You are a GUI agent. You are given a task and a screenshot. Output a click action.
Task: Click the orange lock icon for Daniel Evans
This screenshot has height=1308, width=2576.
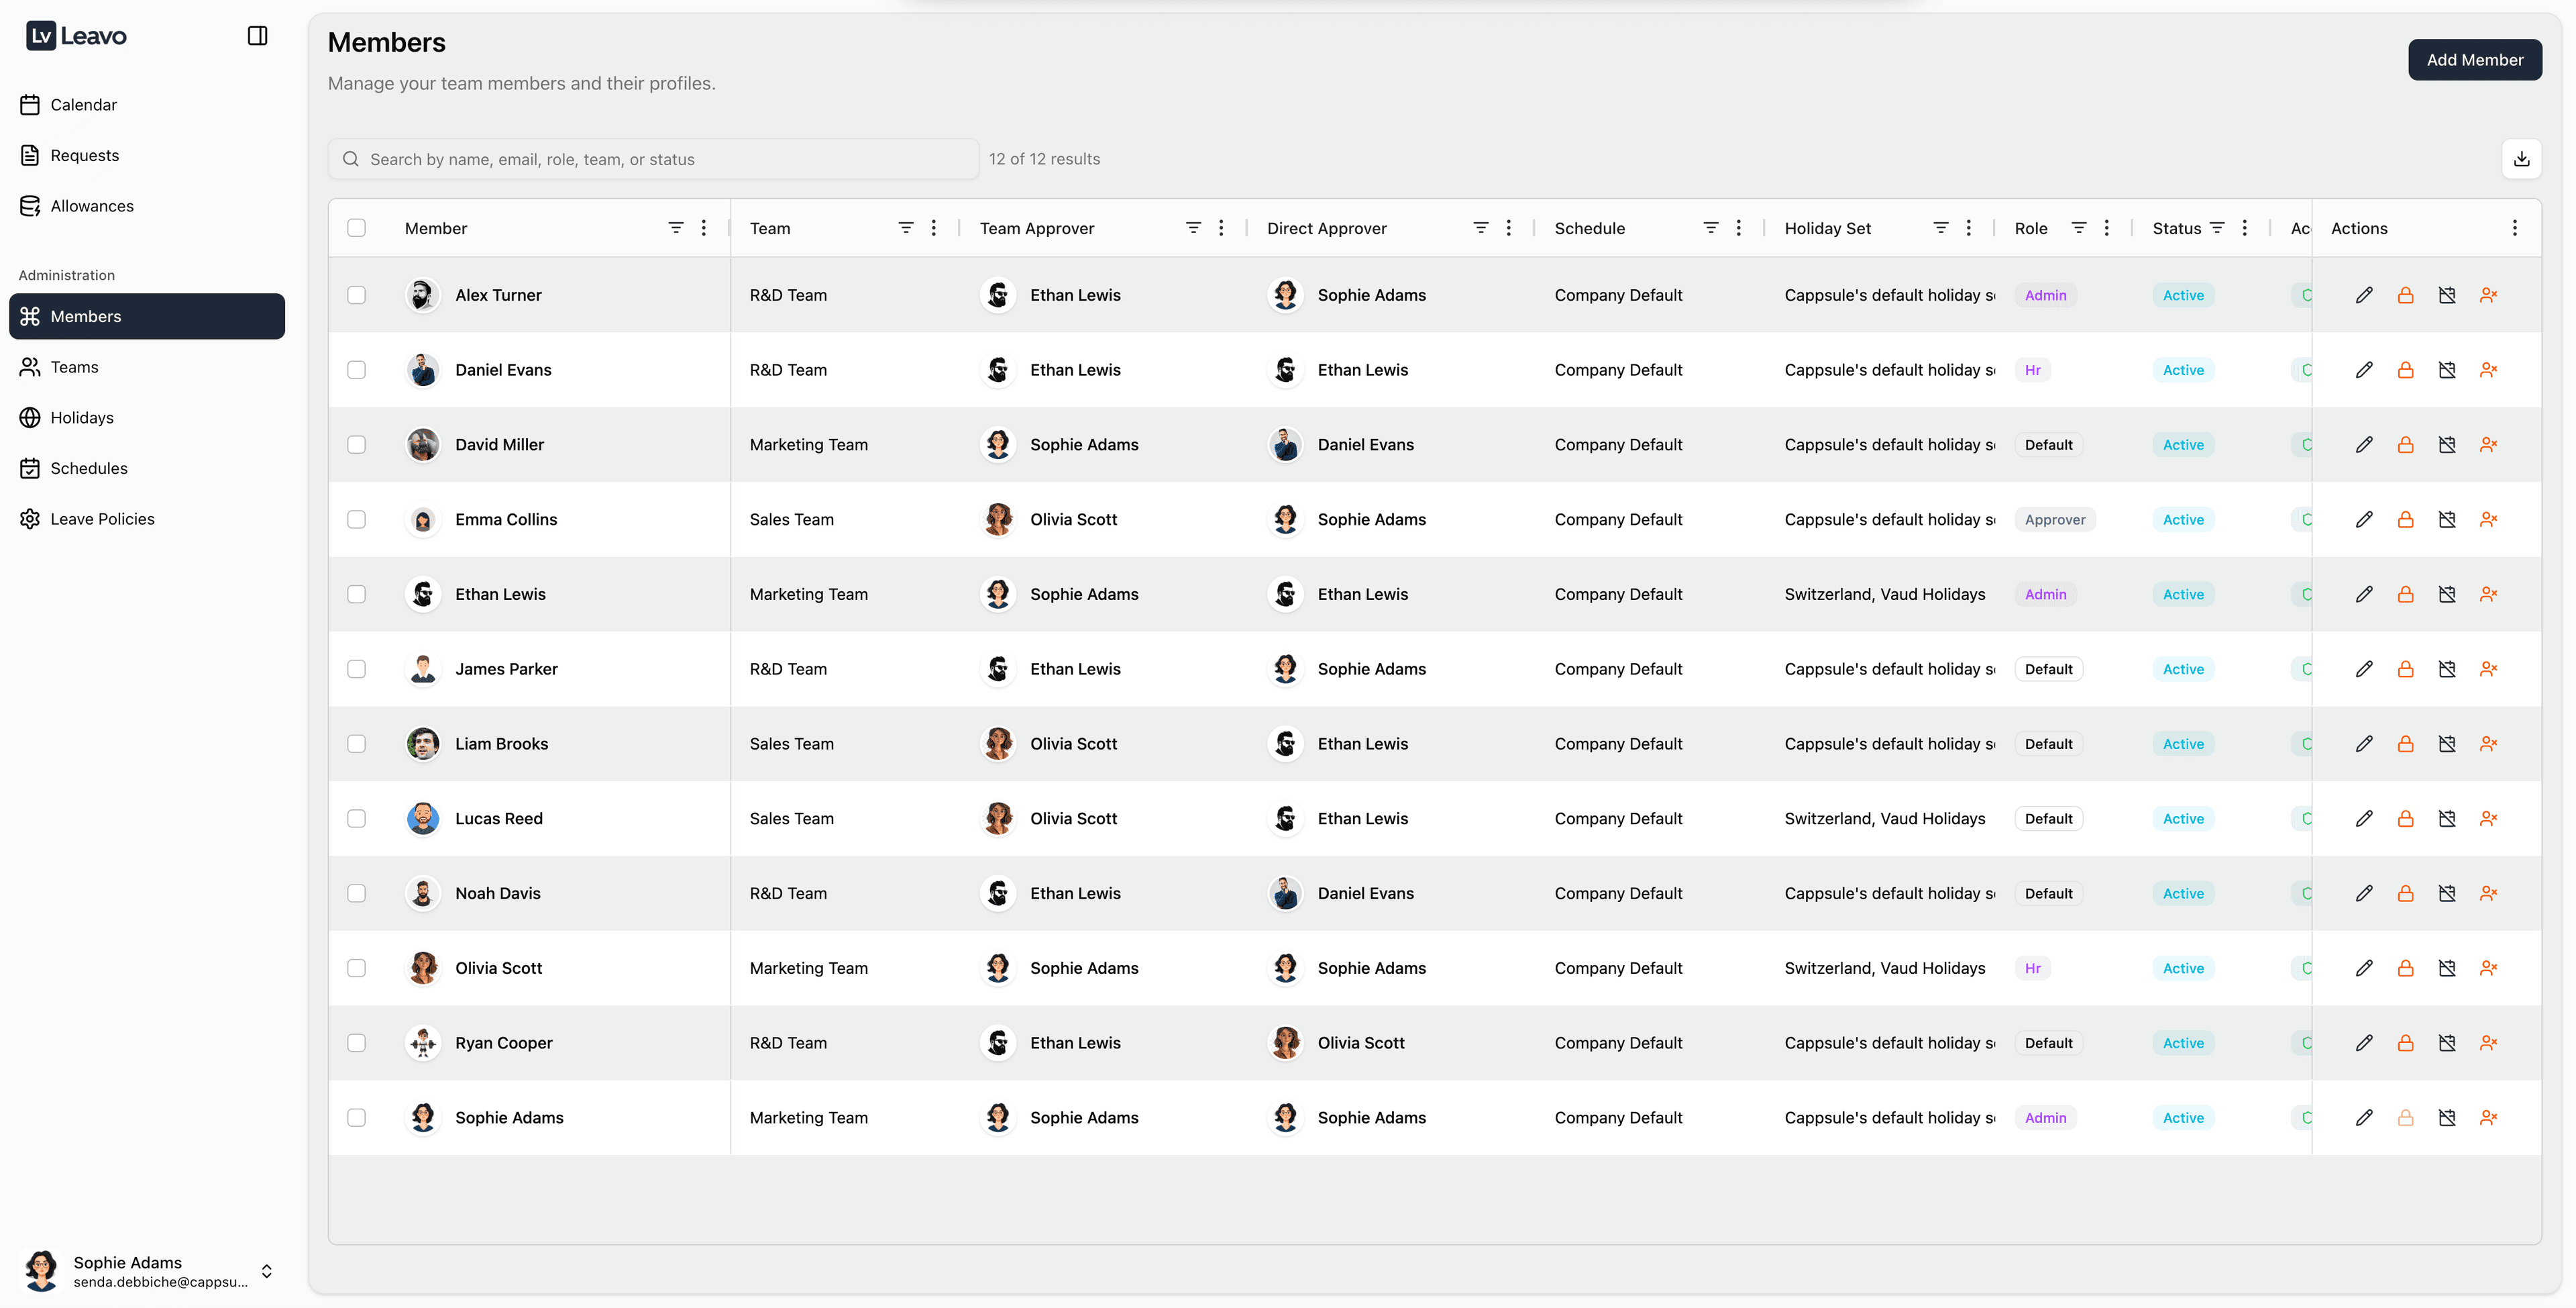tap(2405, 370)
